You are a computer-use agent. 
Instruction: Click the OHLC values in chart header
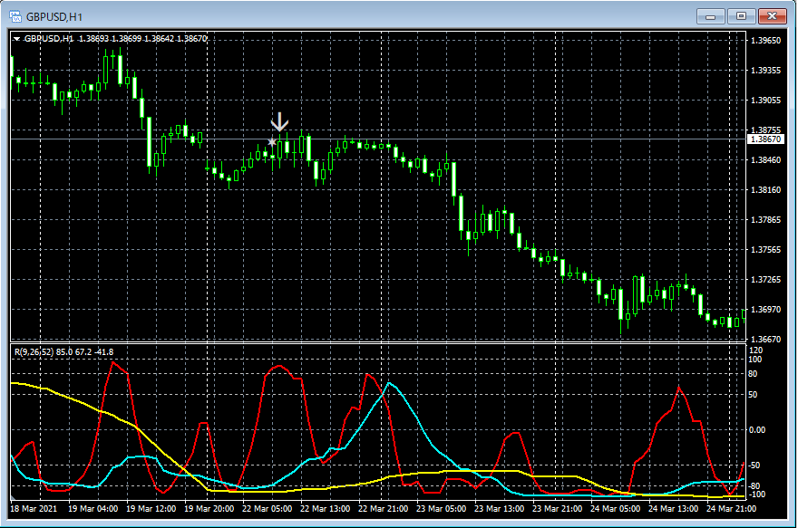143,39
